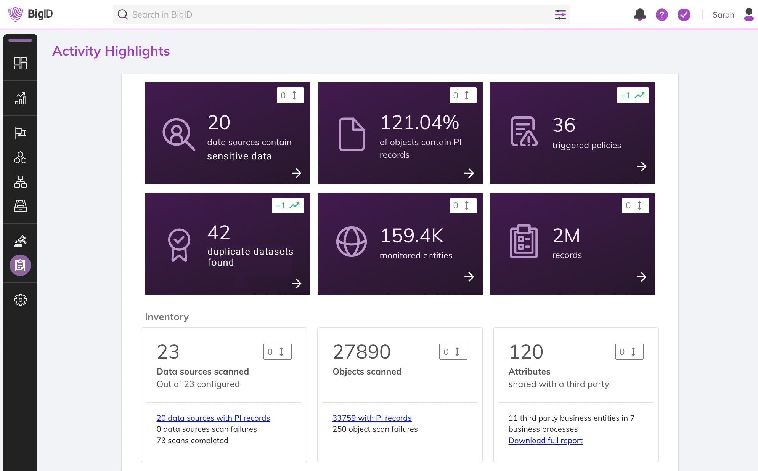
Task: Open the gavel governance icon in sidebar
Action: point(20,241)
